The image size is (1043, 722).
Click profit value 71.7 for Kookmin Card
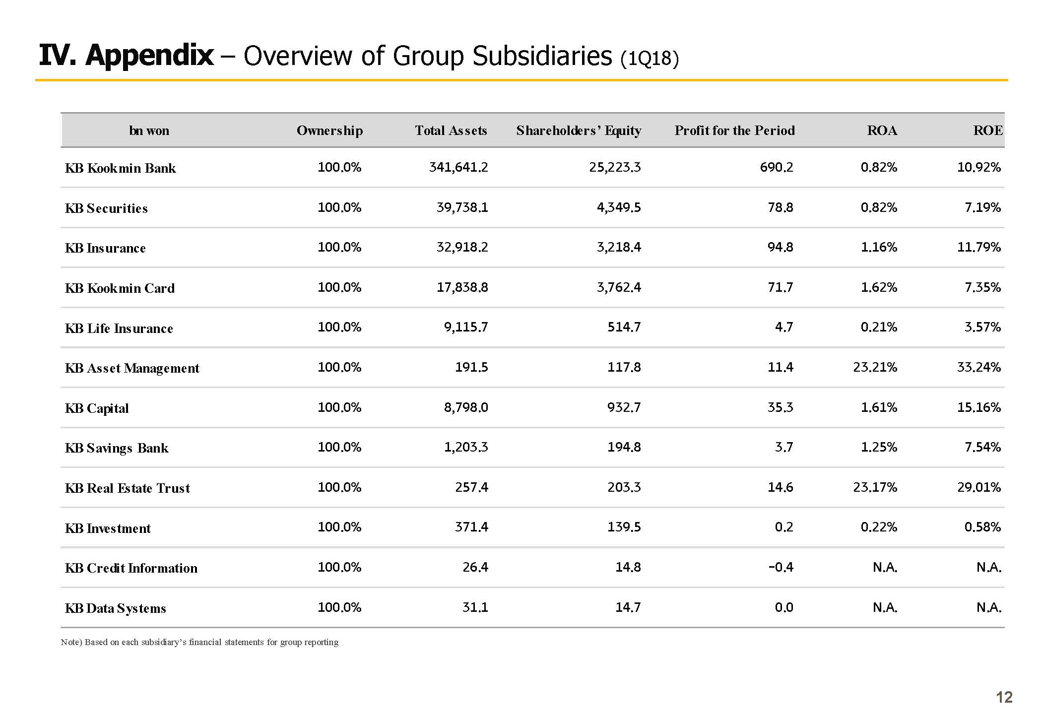(781, 287)
